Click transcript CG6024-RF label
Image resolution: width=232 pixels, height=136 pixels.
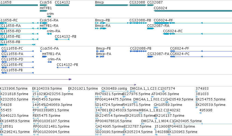point(163,20)
